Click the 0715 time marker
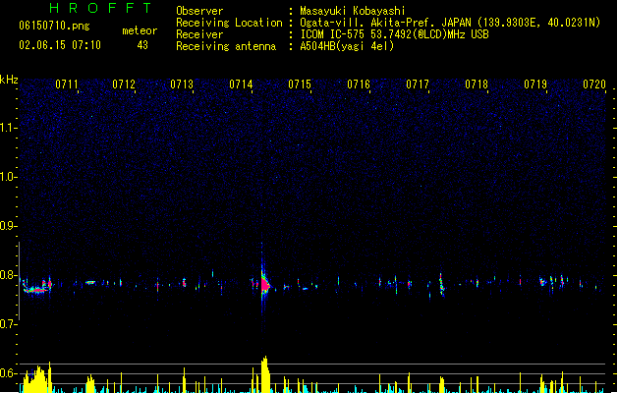 click(x=300, y=84)
